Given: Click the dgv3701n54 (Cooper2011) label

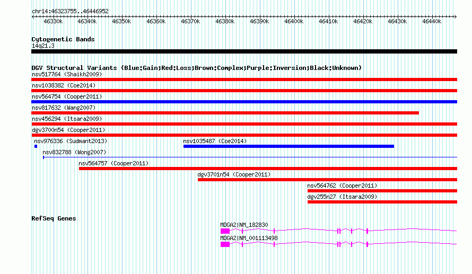Looking at the screenshot, I should click(x=234, y=174).
